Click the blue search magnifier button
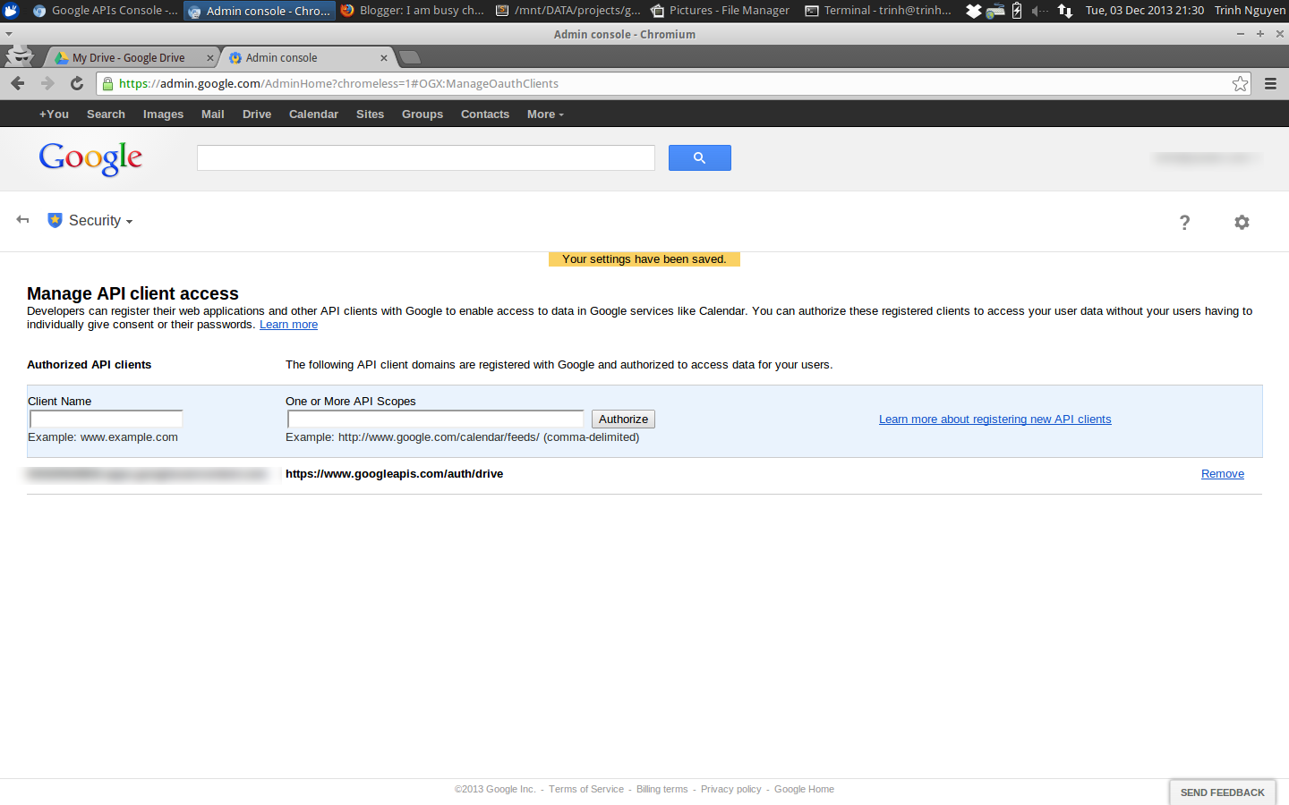Image resolution: width=1289 pixels, height=805 pixels. click(700, 157)
